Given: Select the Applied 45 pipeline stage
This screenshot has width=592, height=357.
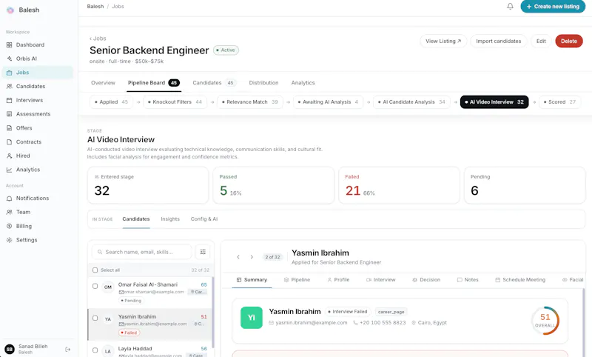Looking at the screenshot, I should [x=112, y=102].
